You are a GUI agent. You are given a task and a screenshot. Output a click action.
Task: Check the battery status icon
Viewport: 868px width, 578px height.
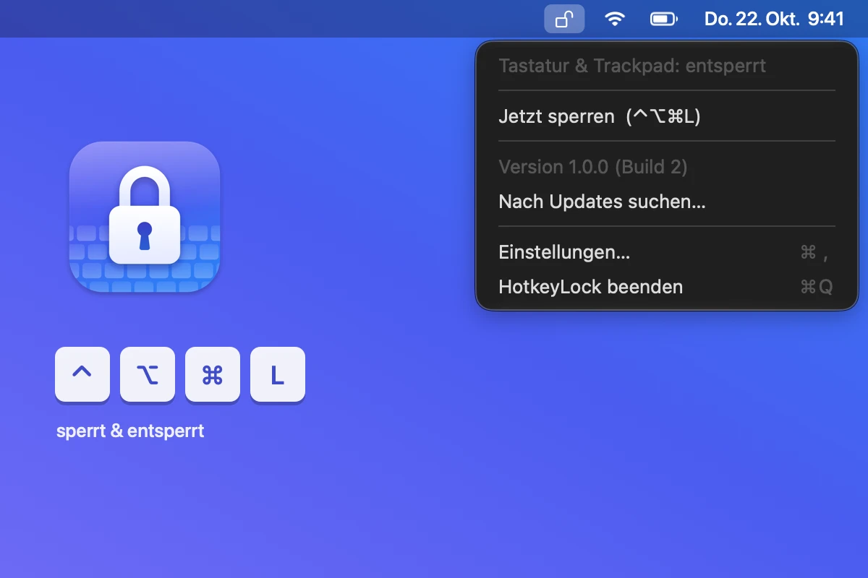coord(664,19)
